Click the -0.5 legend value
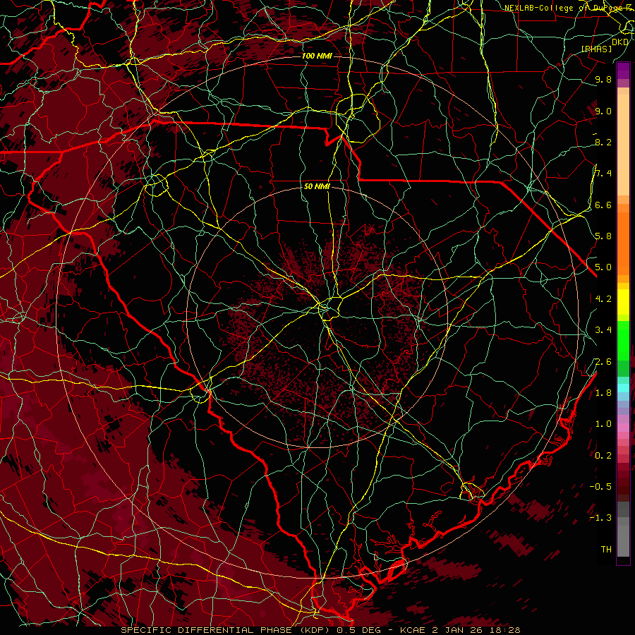This screenshot has height=635, width=635. tap(600, 487)
